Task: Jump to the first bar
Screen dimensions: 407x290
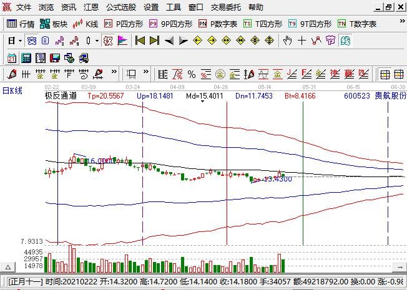Action: [x=140, y=41]
